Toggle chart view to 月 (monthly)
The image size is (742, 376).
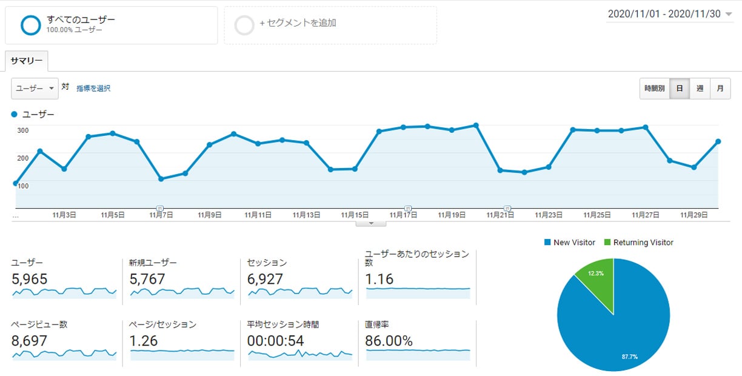click(x=720, y=89)
